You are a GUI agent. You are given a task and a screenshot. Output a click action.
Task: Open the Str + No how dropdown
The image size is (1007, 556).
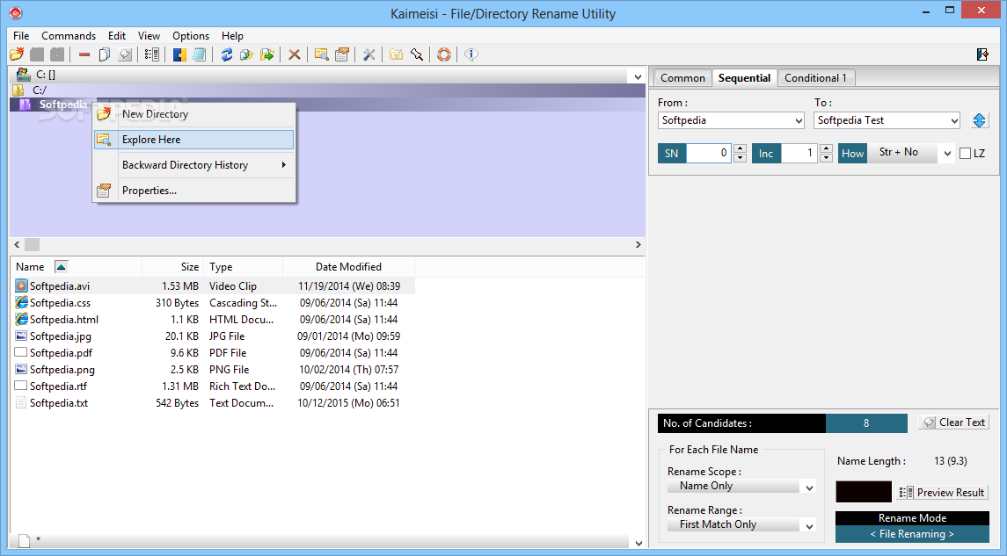(x=946, y=153)
